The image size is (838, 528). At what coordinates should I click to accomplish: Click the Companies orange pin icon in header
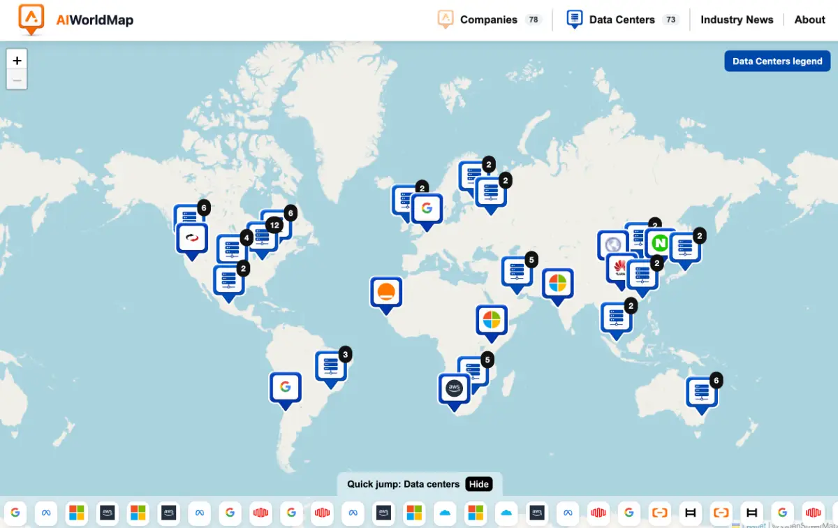(446, 19)
